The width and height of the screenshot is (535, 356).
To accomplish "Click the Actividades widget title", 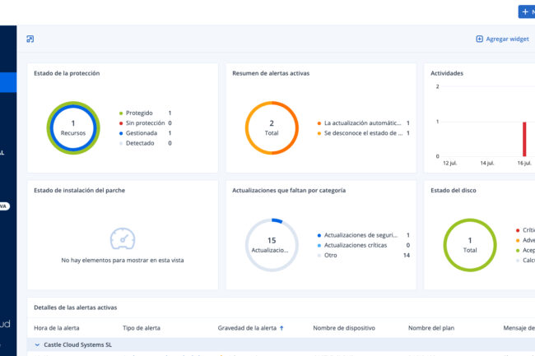I will click(x=447, y=73).
